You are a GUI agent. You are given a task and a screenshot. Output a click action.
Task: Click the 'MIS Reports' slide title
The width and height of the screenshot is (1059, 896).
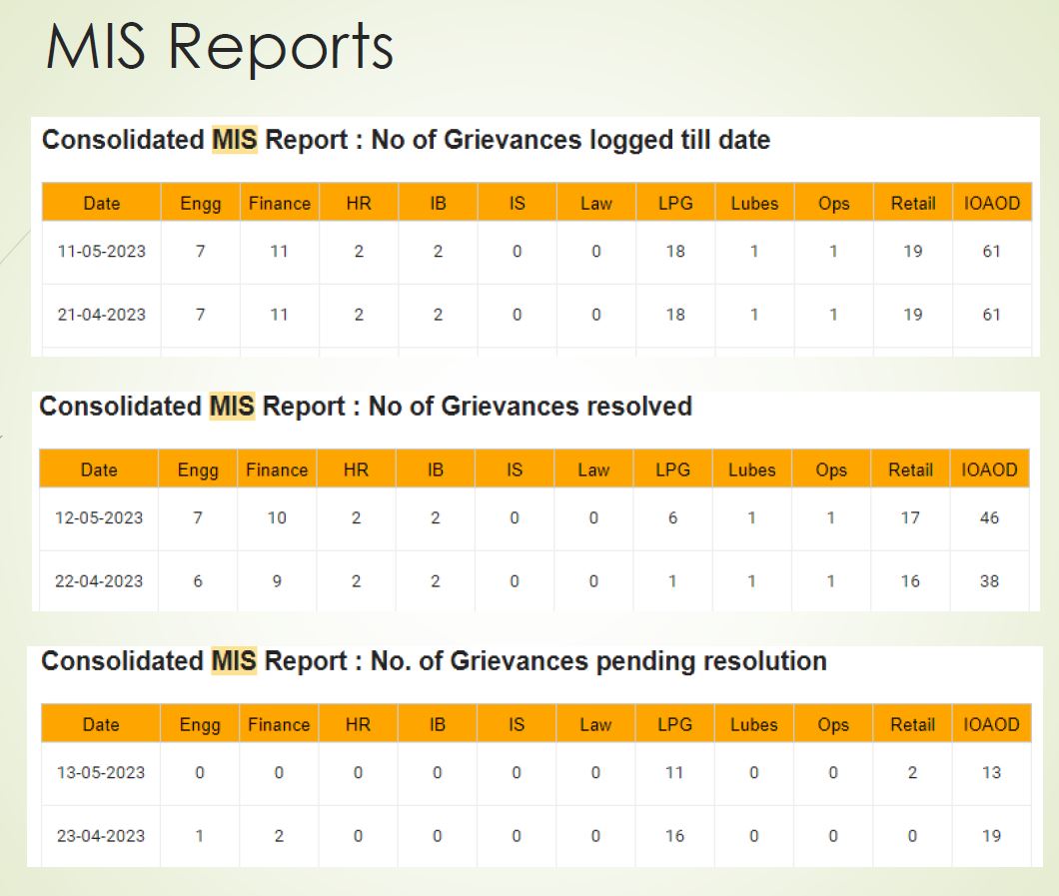pos(219,47)
